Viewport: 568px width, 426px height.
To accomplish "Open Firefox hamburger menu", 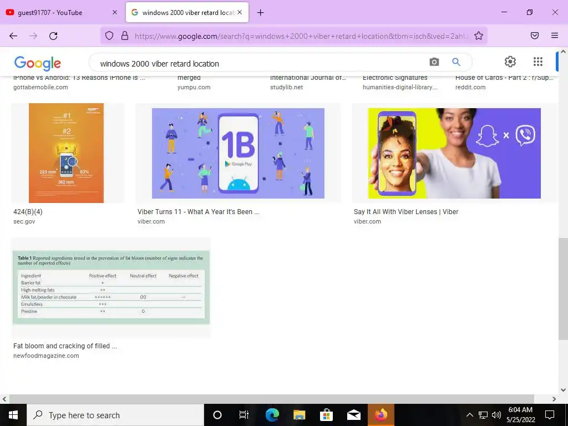I will tap(555, 35).
